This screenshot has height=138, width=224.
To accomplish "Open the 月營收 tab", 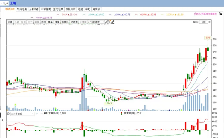I will pyautogui.click(x=96, y=9).
